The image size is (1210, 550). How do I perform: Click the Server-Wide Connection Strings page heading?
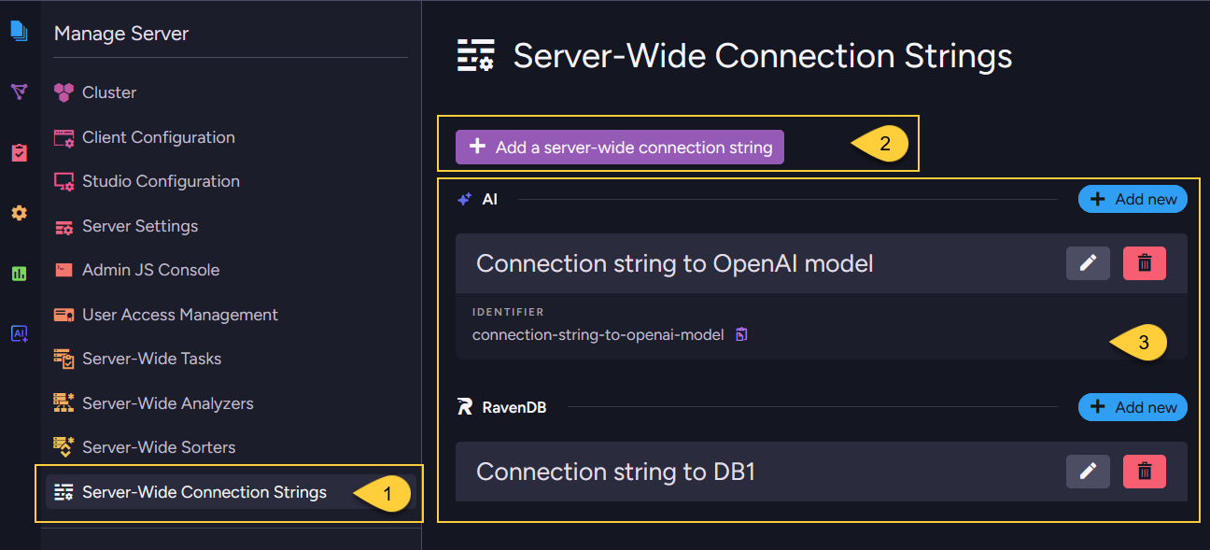pyautogui.click(x=763, y=56)
